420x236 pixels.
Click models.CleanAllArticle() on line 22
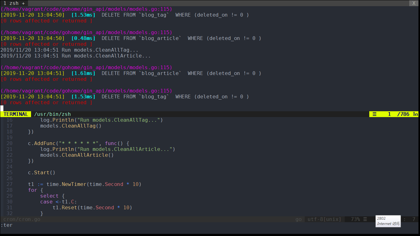(x=77, y=155)
